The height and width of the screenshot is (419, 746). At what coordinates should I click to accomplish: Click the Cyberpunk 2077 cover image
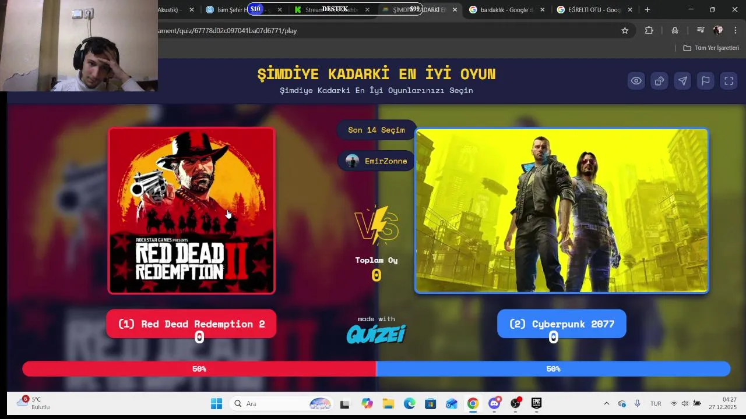[562, 211]
